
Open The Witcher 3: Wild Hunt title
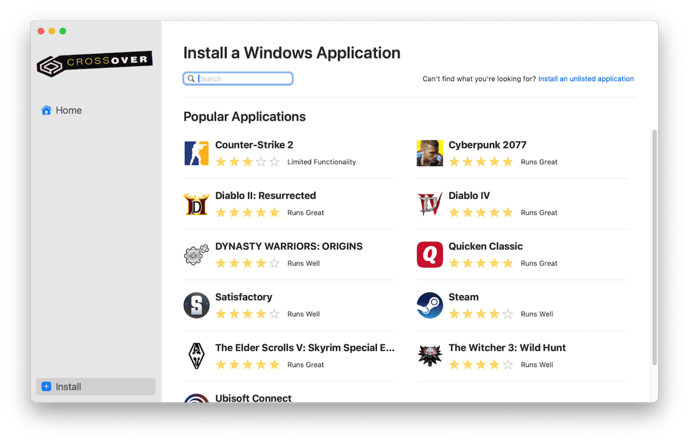pyautogui.click(x=507, y=348)
